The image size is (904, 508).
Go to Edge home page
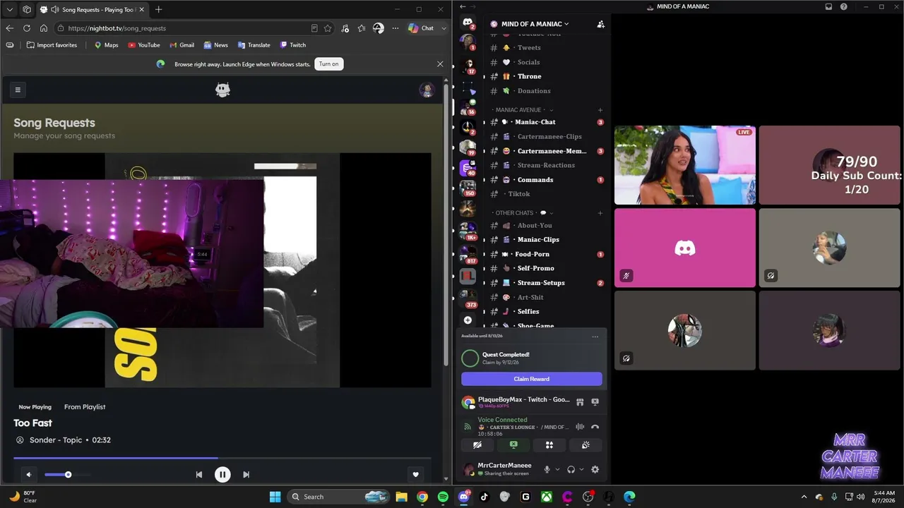click(x=43, y=28)
